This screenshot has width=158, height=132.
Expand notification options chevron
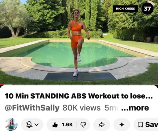36,125
